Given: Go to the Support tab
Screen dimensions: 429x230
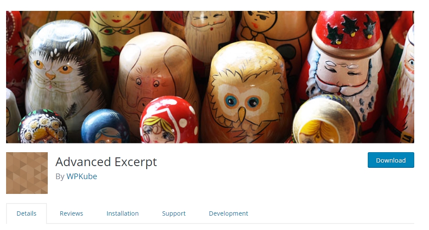Looking at the screenshot, I should 174,213.
